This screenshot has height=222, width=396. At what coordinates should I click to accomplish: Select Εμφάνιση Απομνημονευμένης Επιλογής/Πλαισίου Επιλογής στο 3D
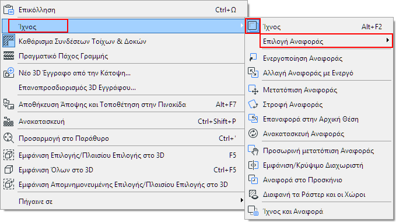point(123,185)
